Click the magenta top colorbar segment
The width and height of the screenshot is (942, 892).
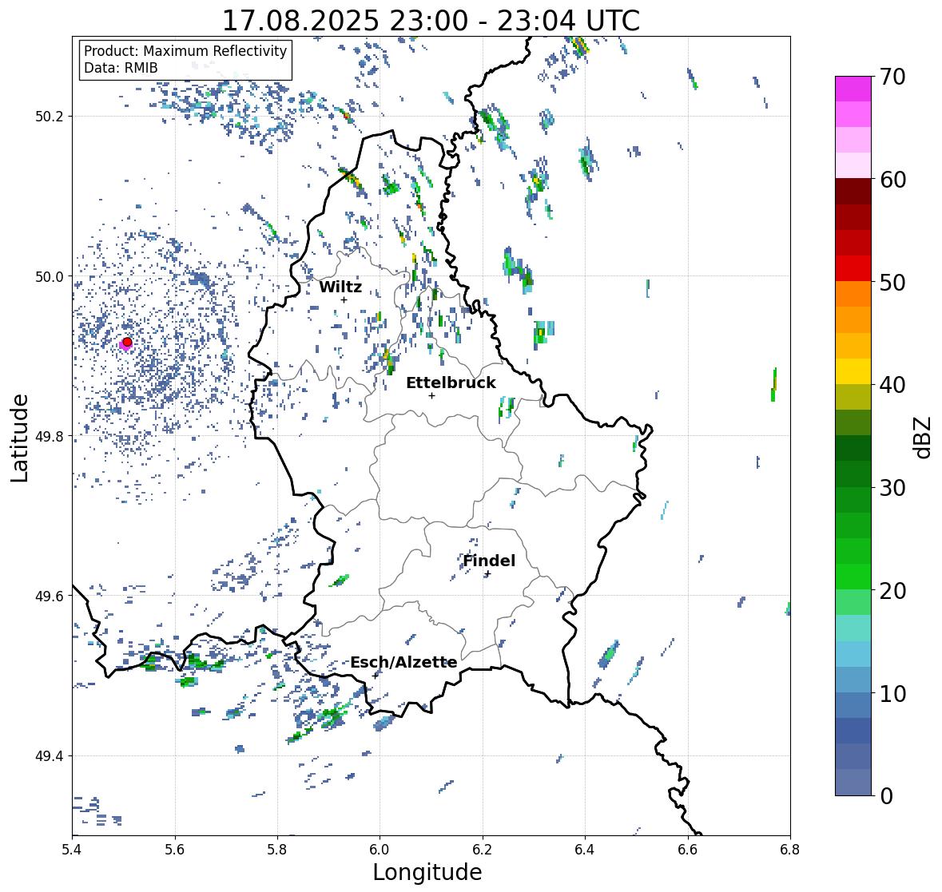853,89
